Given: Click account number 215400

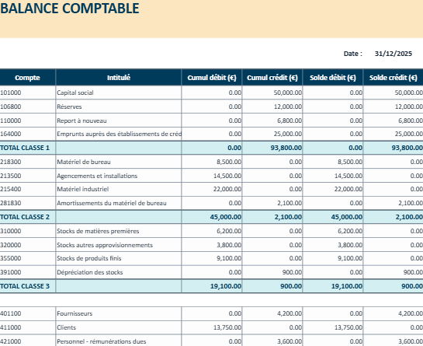Looking at the screenshot, I should click(x=11, y=189).
